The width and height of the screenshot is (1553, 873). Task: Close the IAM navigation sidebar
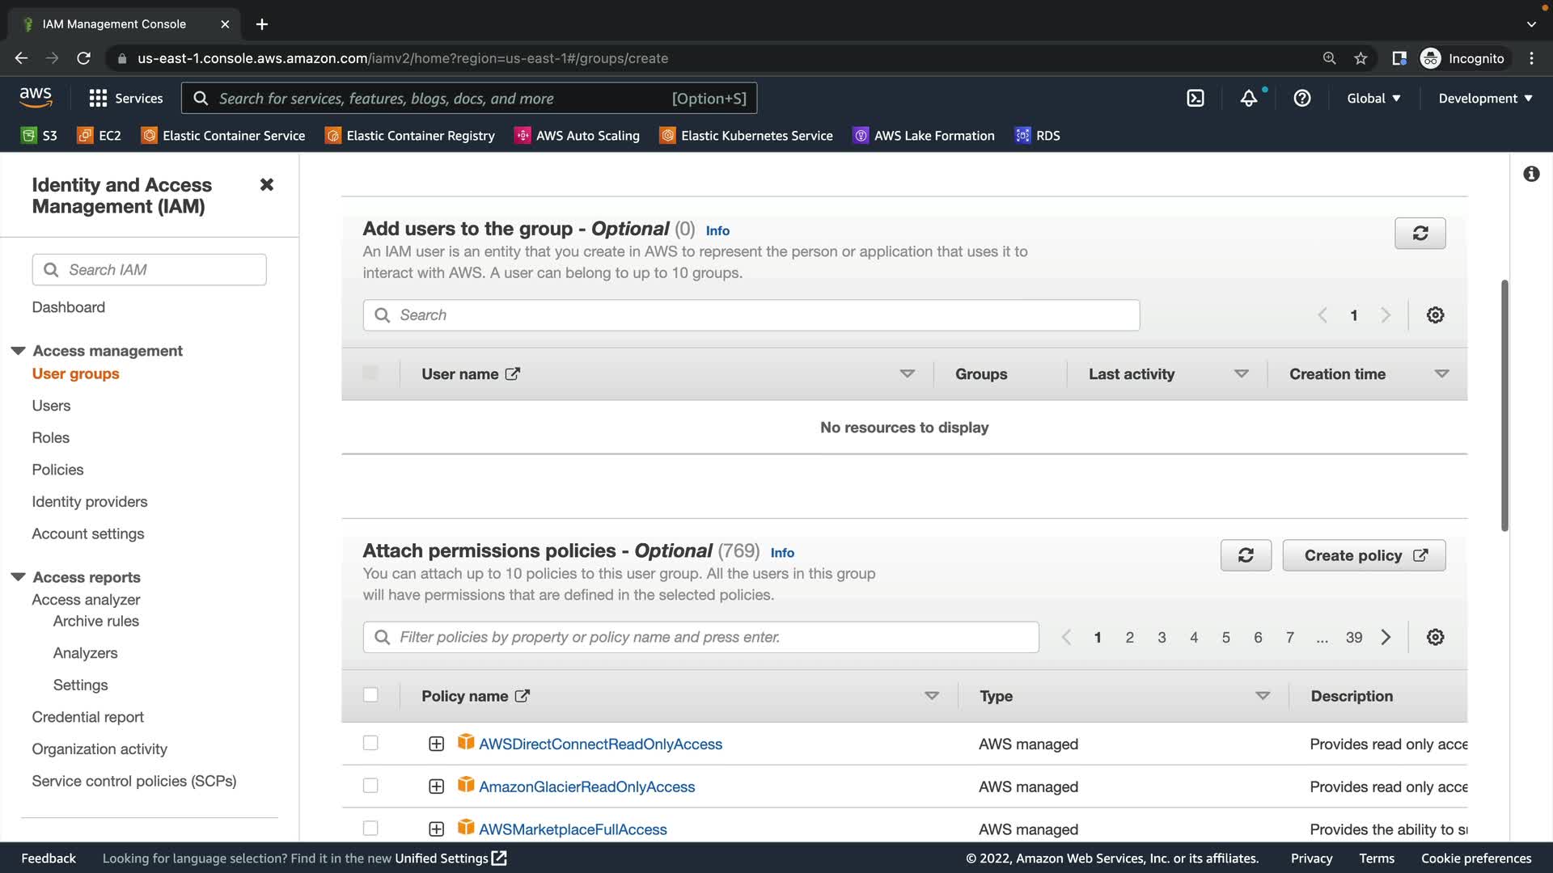pyautogui.click(x=266, y=184)
